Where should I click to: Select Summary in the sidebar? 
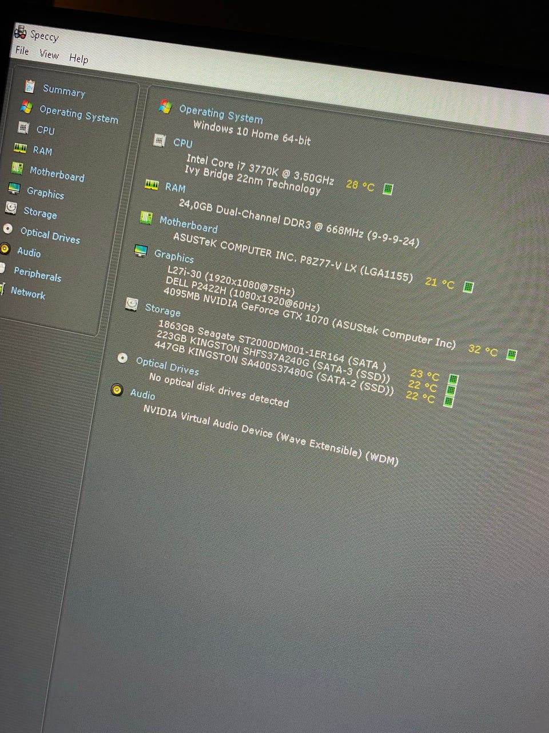64,90
